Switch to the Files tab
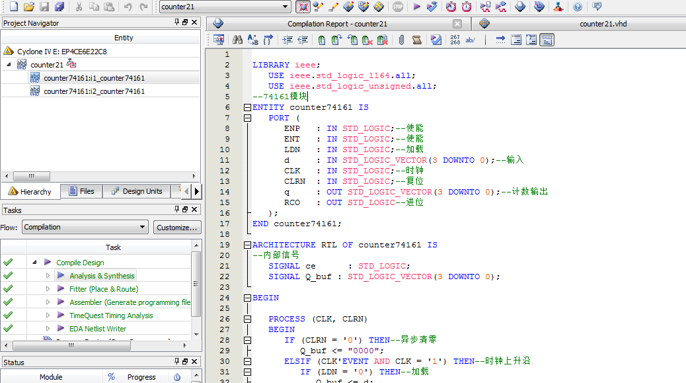The height and width of the screenshot is (383, 686). click(x=81, y=191)
